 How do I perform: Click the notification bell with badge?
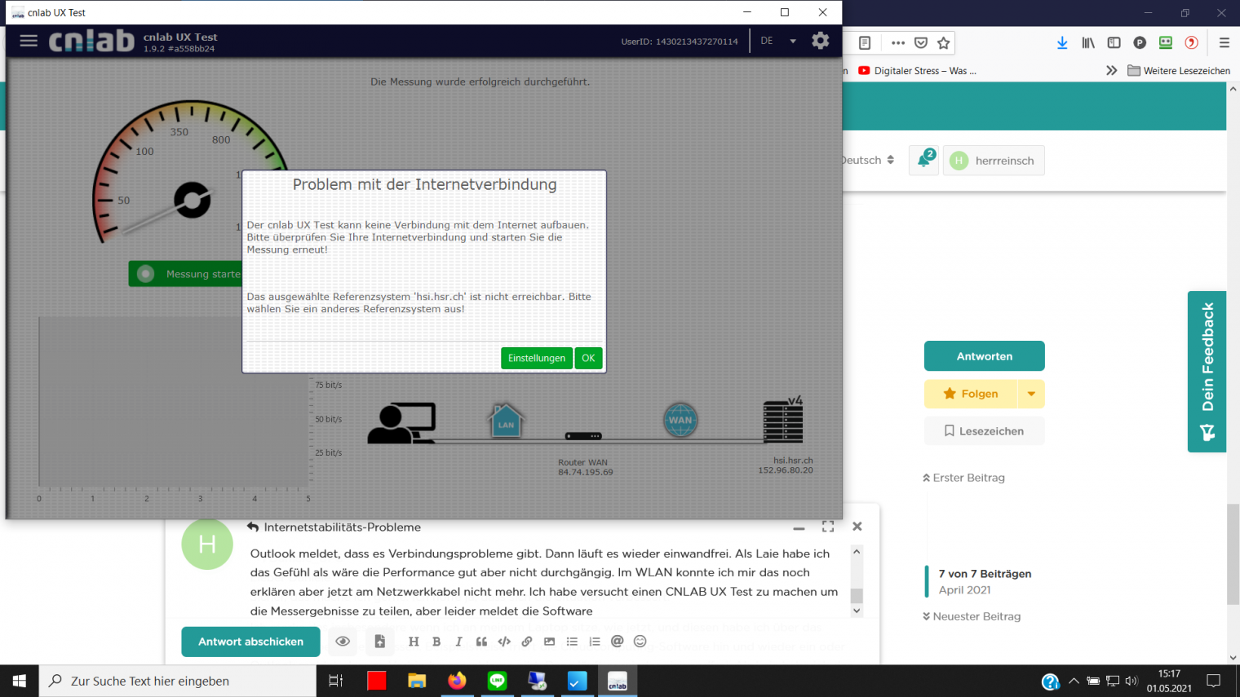923,161
